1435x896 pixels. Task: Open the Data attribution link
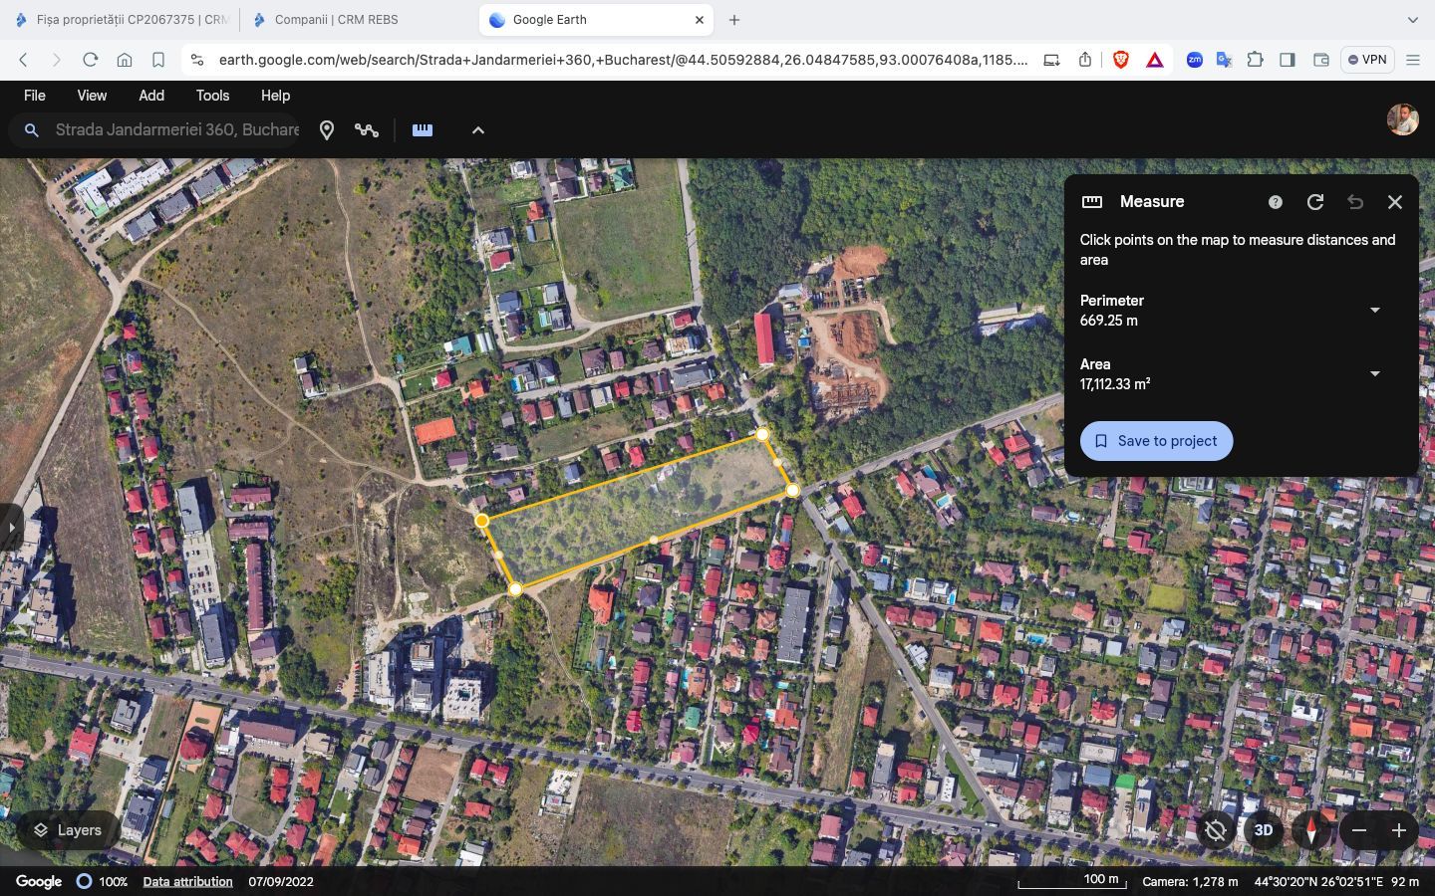[187, 881]
